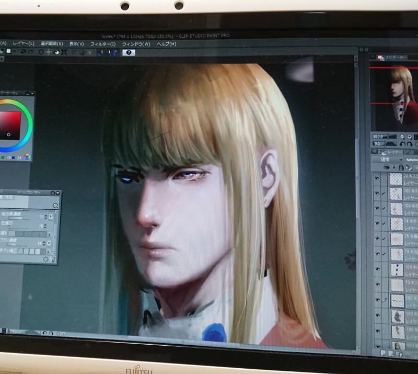Click the ブラシ濃度 value stepper
This screenshot has height=374, width=418.
(x=44, y=243)
